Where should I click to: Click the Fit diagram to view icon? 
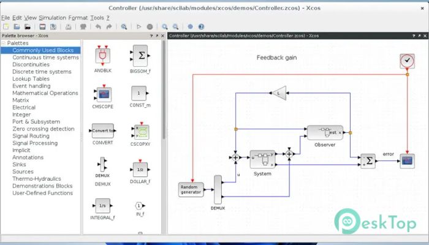coord(124,26)
